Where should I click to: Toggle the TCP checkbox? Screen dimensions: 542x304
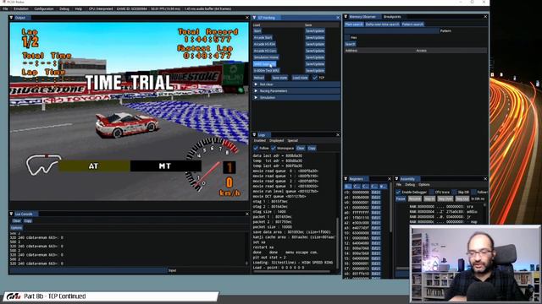(x=314, y=78)
